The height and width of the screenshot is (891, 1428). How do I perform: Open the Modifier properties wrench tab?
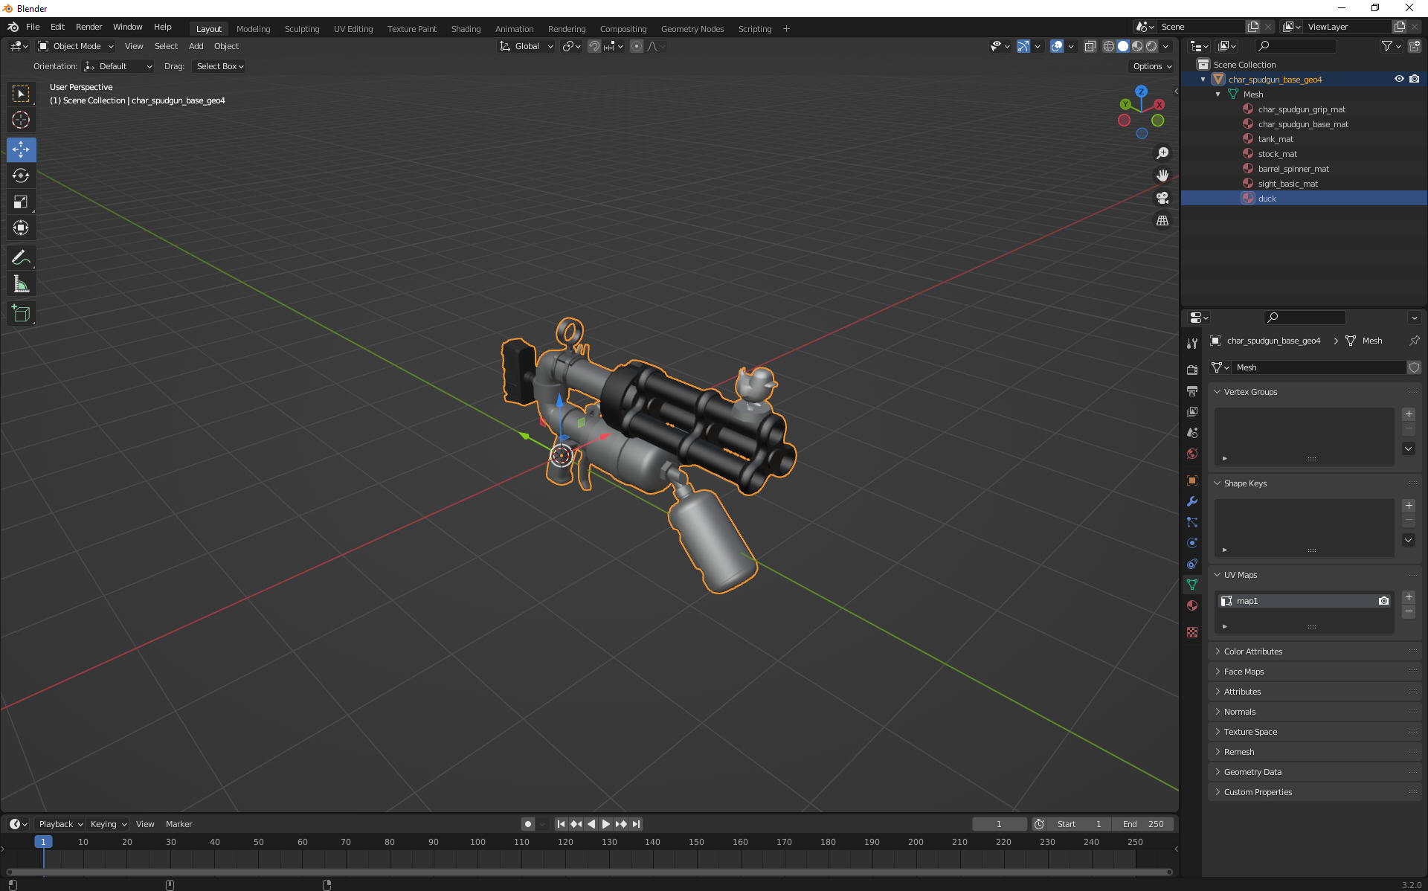point(1192,501)
